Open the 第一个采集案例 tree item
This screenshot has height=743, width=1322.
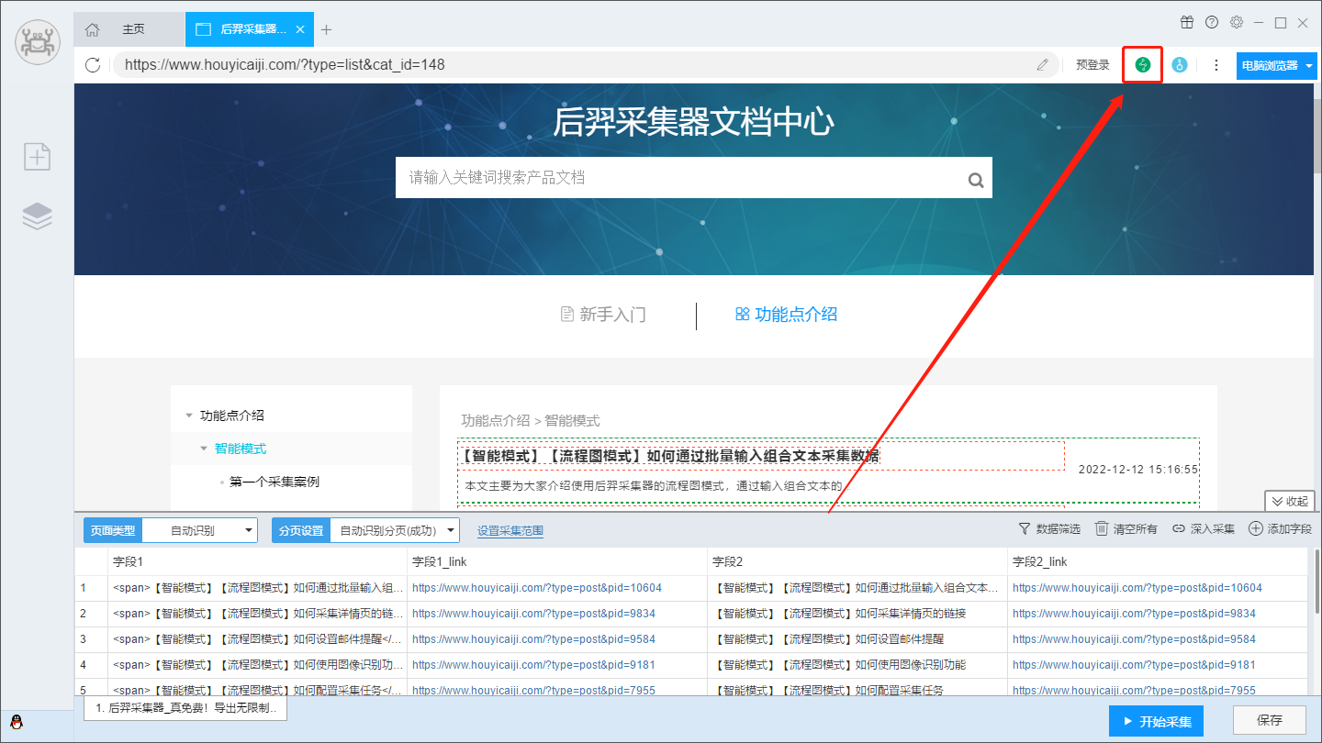coord(274,482)
